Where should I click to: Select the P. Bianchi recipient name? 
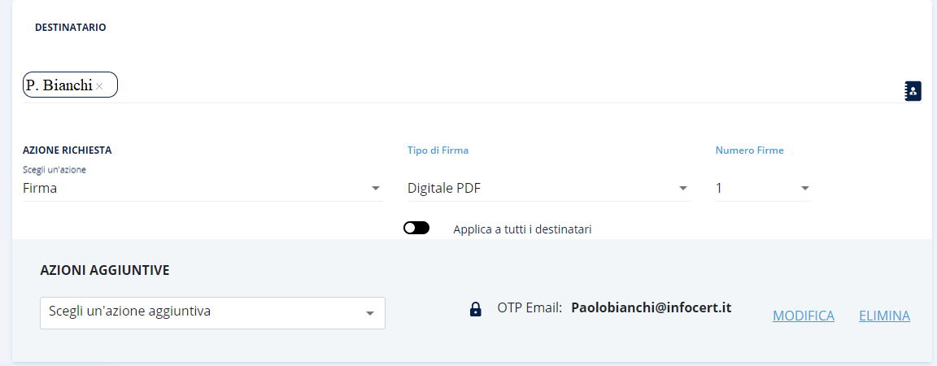tap(59, 85)
